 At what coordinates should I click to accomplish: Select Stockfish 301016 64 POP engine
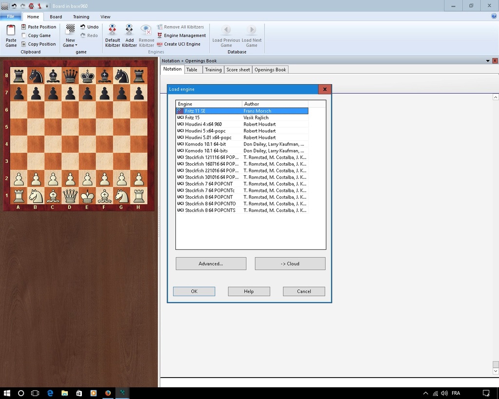point(242,177)
